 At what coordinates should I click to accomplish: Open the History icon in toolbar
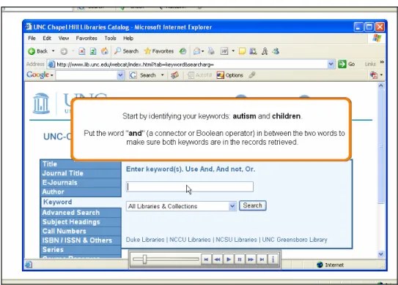183,51
